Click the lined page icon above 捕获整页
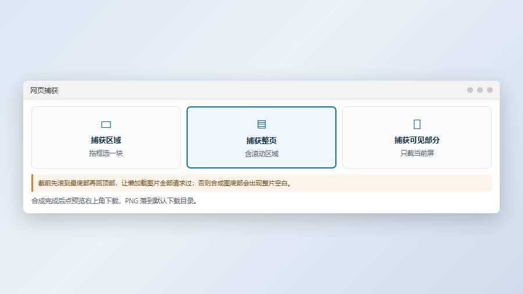The height and width of the screenshot is (294, 523). [x=261, y=124]
